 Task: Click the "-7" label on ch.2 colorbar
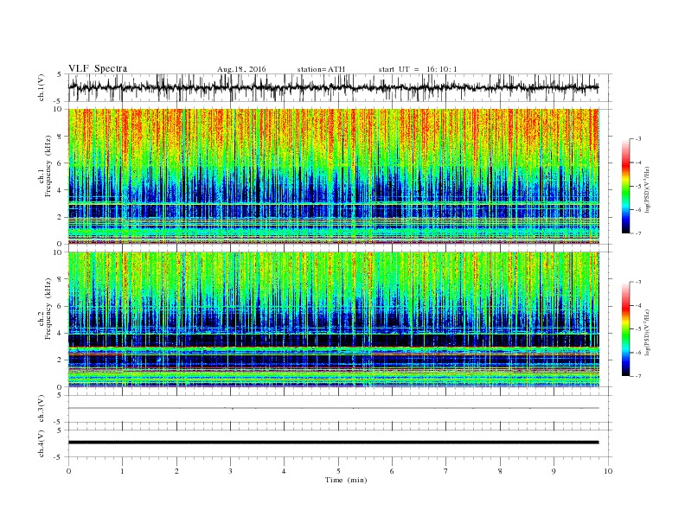click(x=637, y=376)
